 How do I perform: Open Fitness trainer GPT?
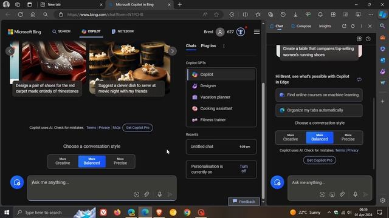(221, 120)
